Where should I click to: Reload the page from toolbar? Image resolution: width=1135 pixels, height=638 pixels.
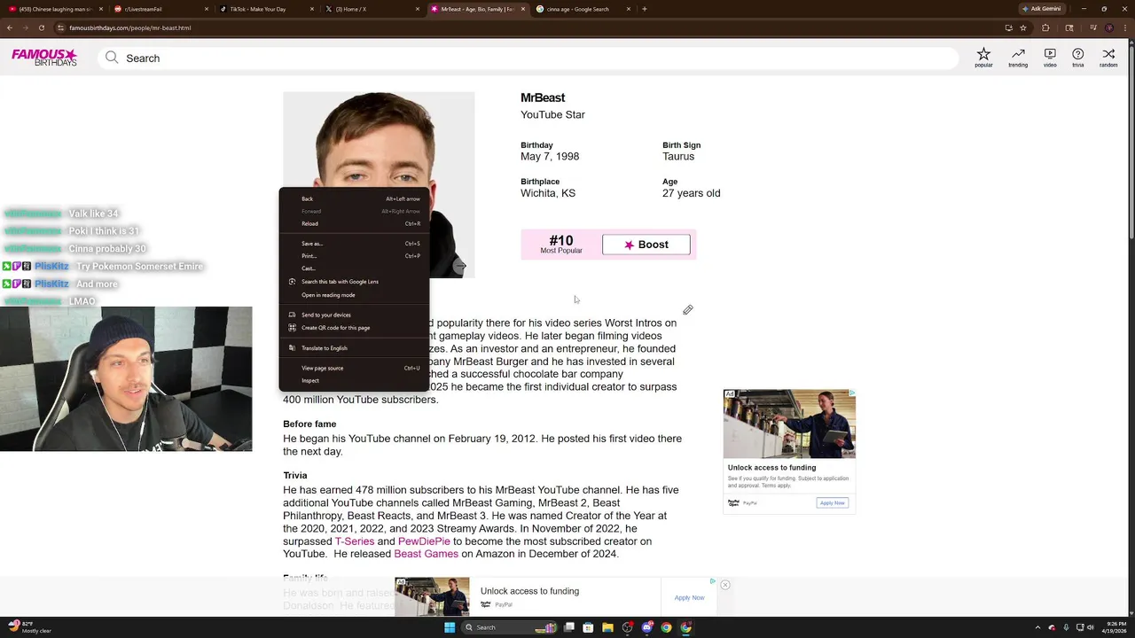(41, 27)
